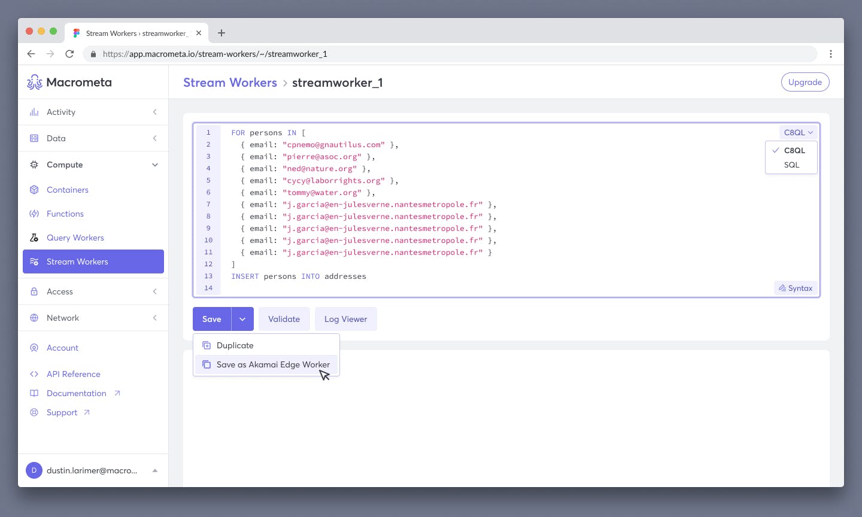Open the user account menu caret
The height and width of the screenshot is (517, 862).
pos(155,470)
